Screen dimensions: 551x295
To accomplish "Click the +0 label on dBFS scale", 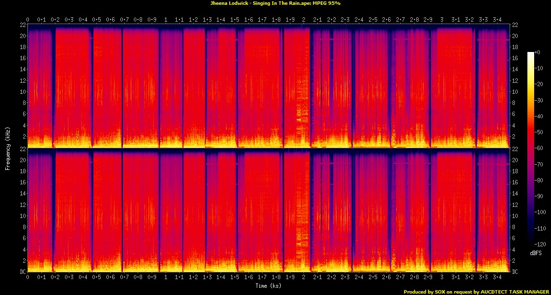I will (538, 52).
